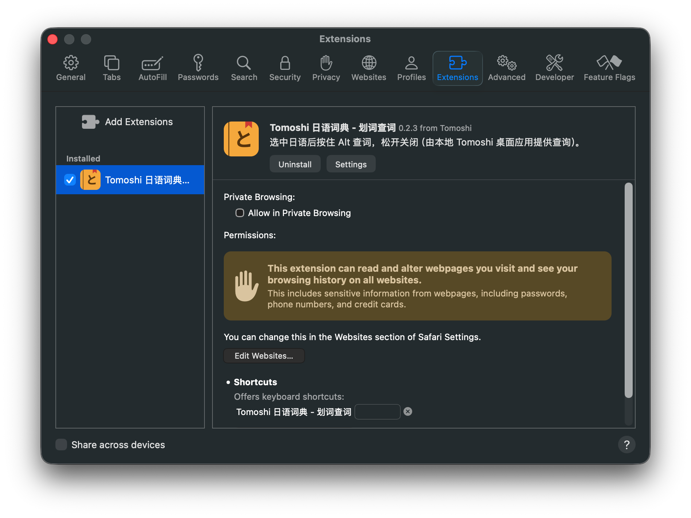The width and height of the screenshot is (691, 518).
Task: Uninstall the Tomoshi extension
Action: tap(295, 164)
